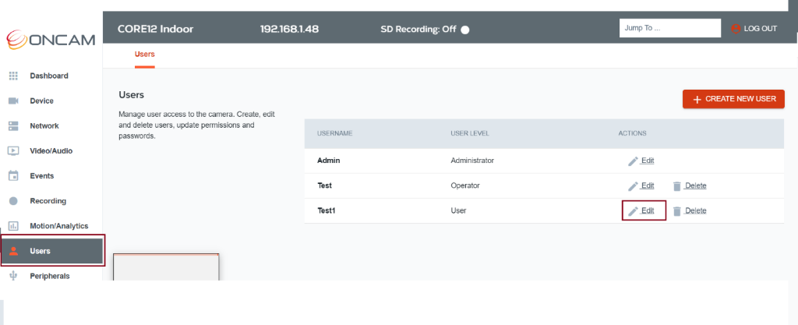This screenshot has width=798, height=325.
Task: Select the Device camera icon
Action: click(13, 101)
